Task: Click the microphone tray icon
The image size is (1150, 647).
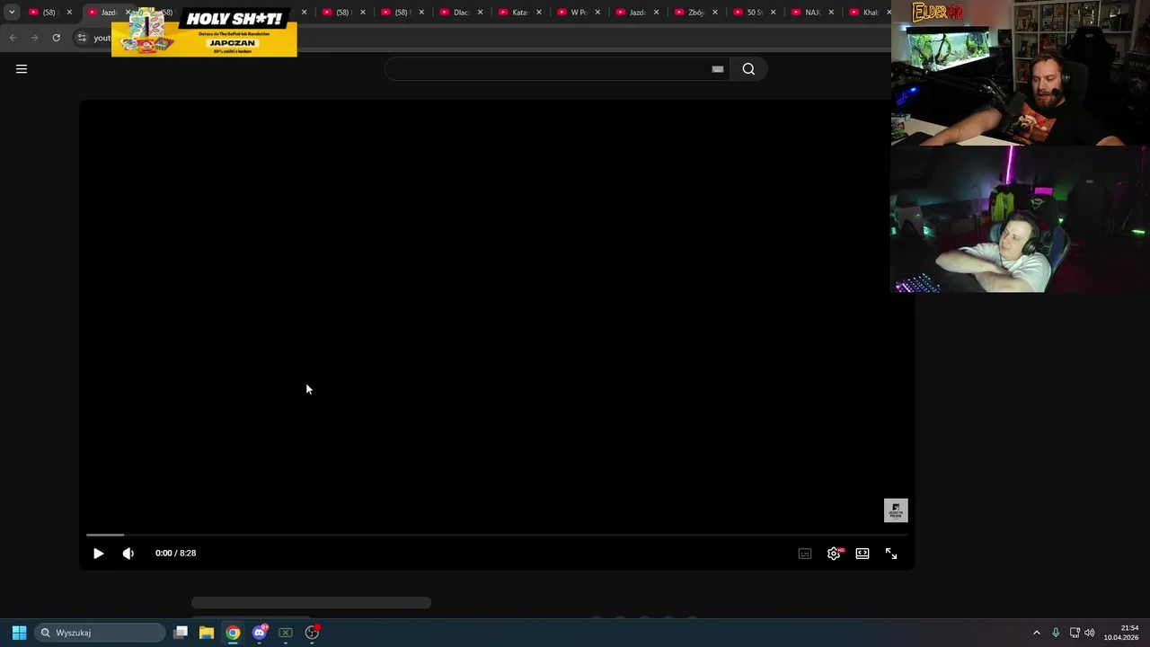Action: click(1056, 633)
